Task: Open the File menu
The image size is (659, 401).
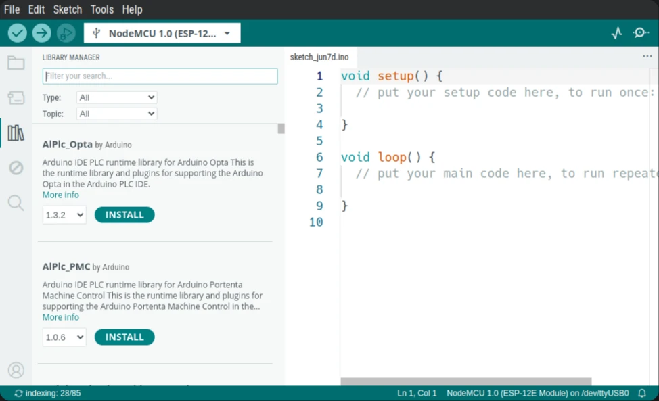Action: coord(12,9)
